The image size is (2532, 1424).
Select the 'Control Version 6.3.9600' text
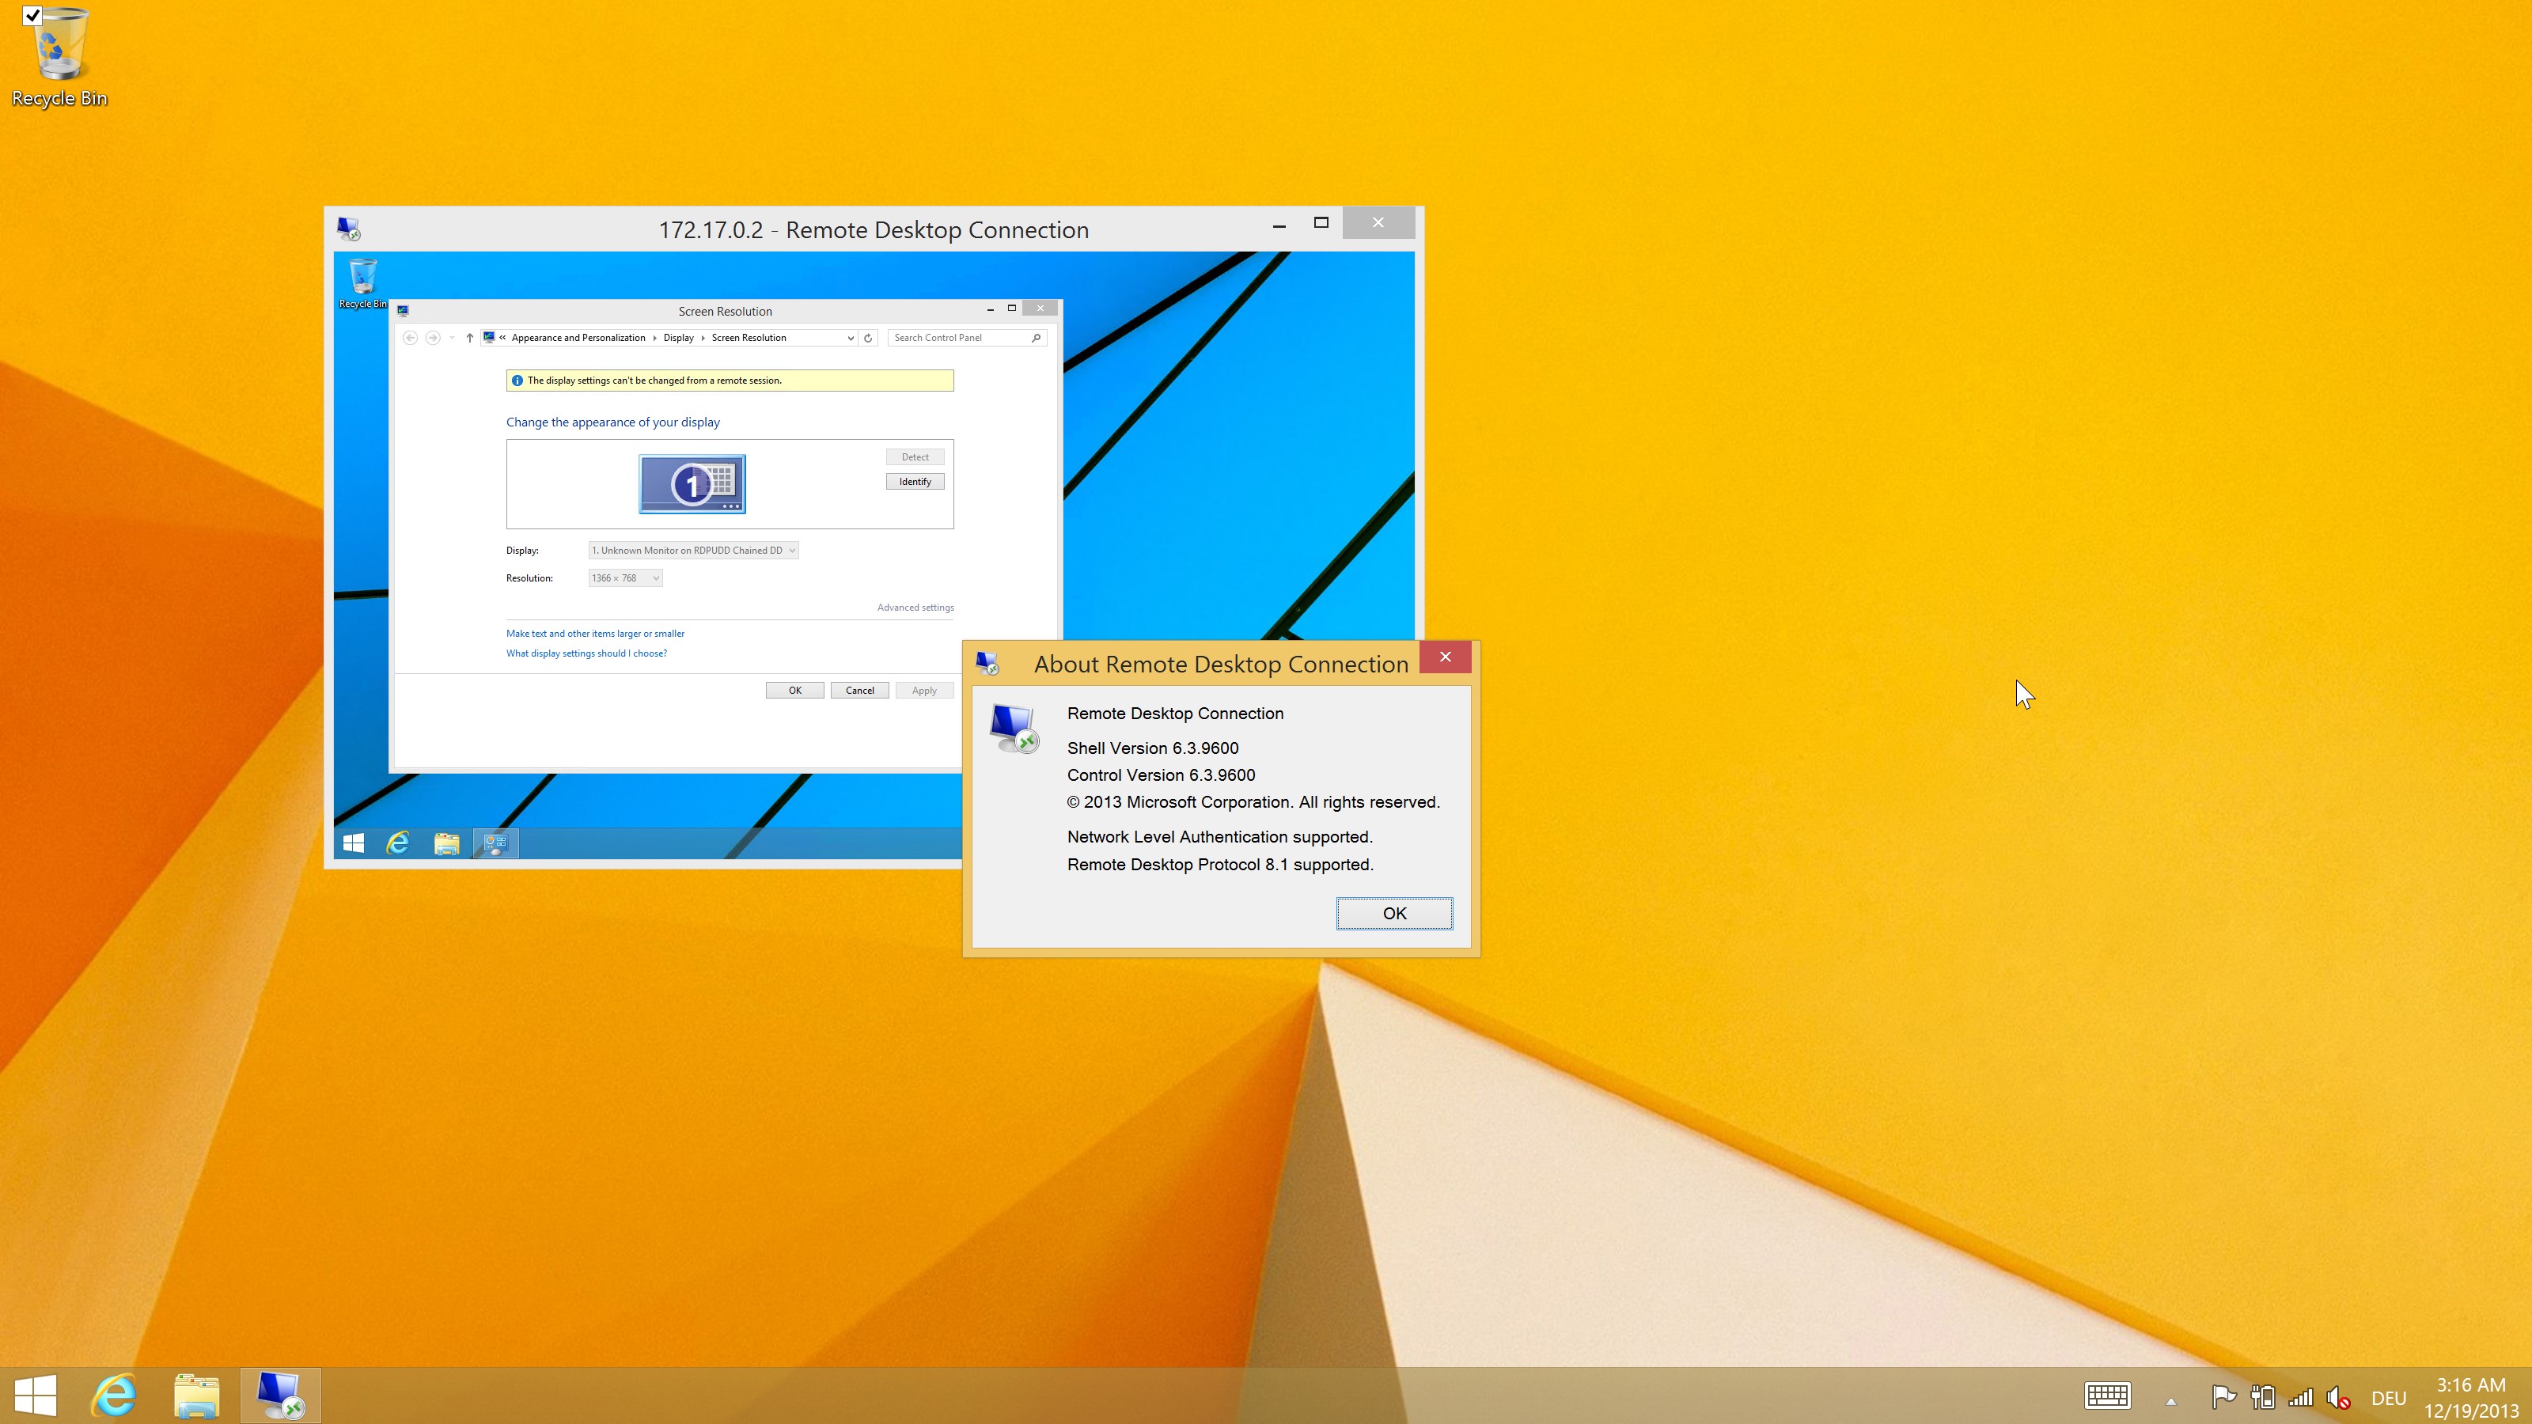coord(1161,774)
